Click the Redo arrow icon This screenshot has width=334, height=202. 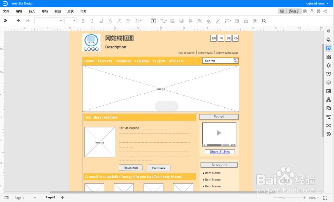click(x=28, y=21)
